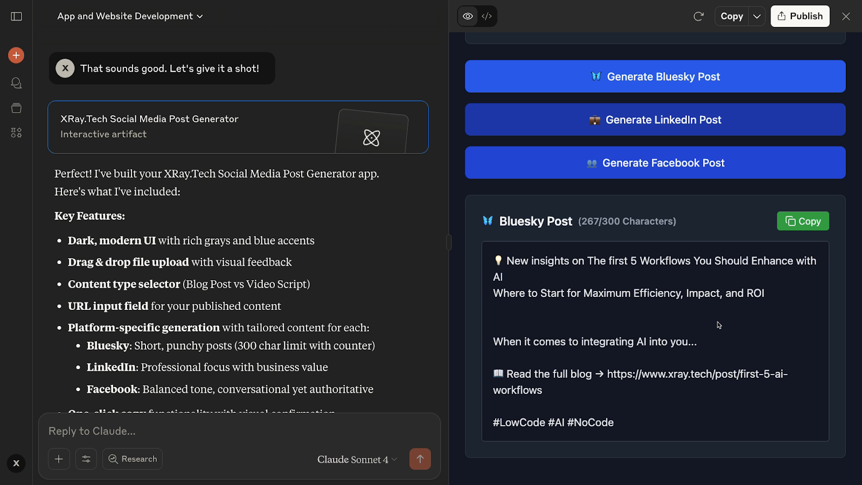Switch to artifact code view
This screenshot has height=485, width=862.
(486, 16)
